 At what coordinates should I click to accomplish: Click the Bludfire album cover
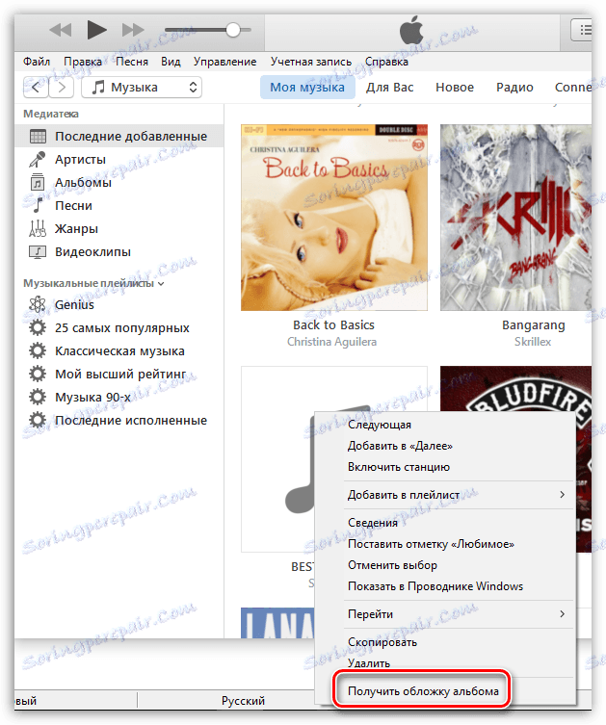[515, 388]
